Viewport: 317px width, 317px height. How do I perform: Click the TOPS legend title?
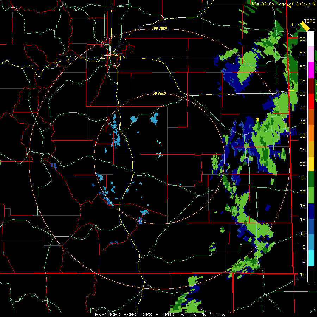[x=310, y=21]
